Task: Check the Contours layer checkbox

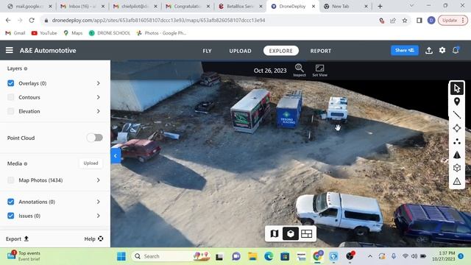Action: [x=11, y=97]
